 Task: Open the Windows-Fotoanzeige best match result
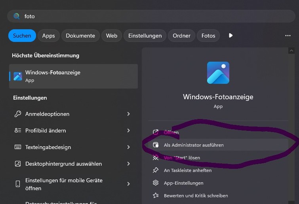click(73, 76)
